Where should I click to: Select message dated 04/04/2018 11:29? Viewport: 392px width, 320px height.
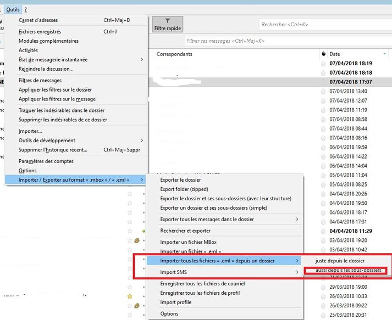point(351,231)
